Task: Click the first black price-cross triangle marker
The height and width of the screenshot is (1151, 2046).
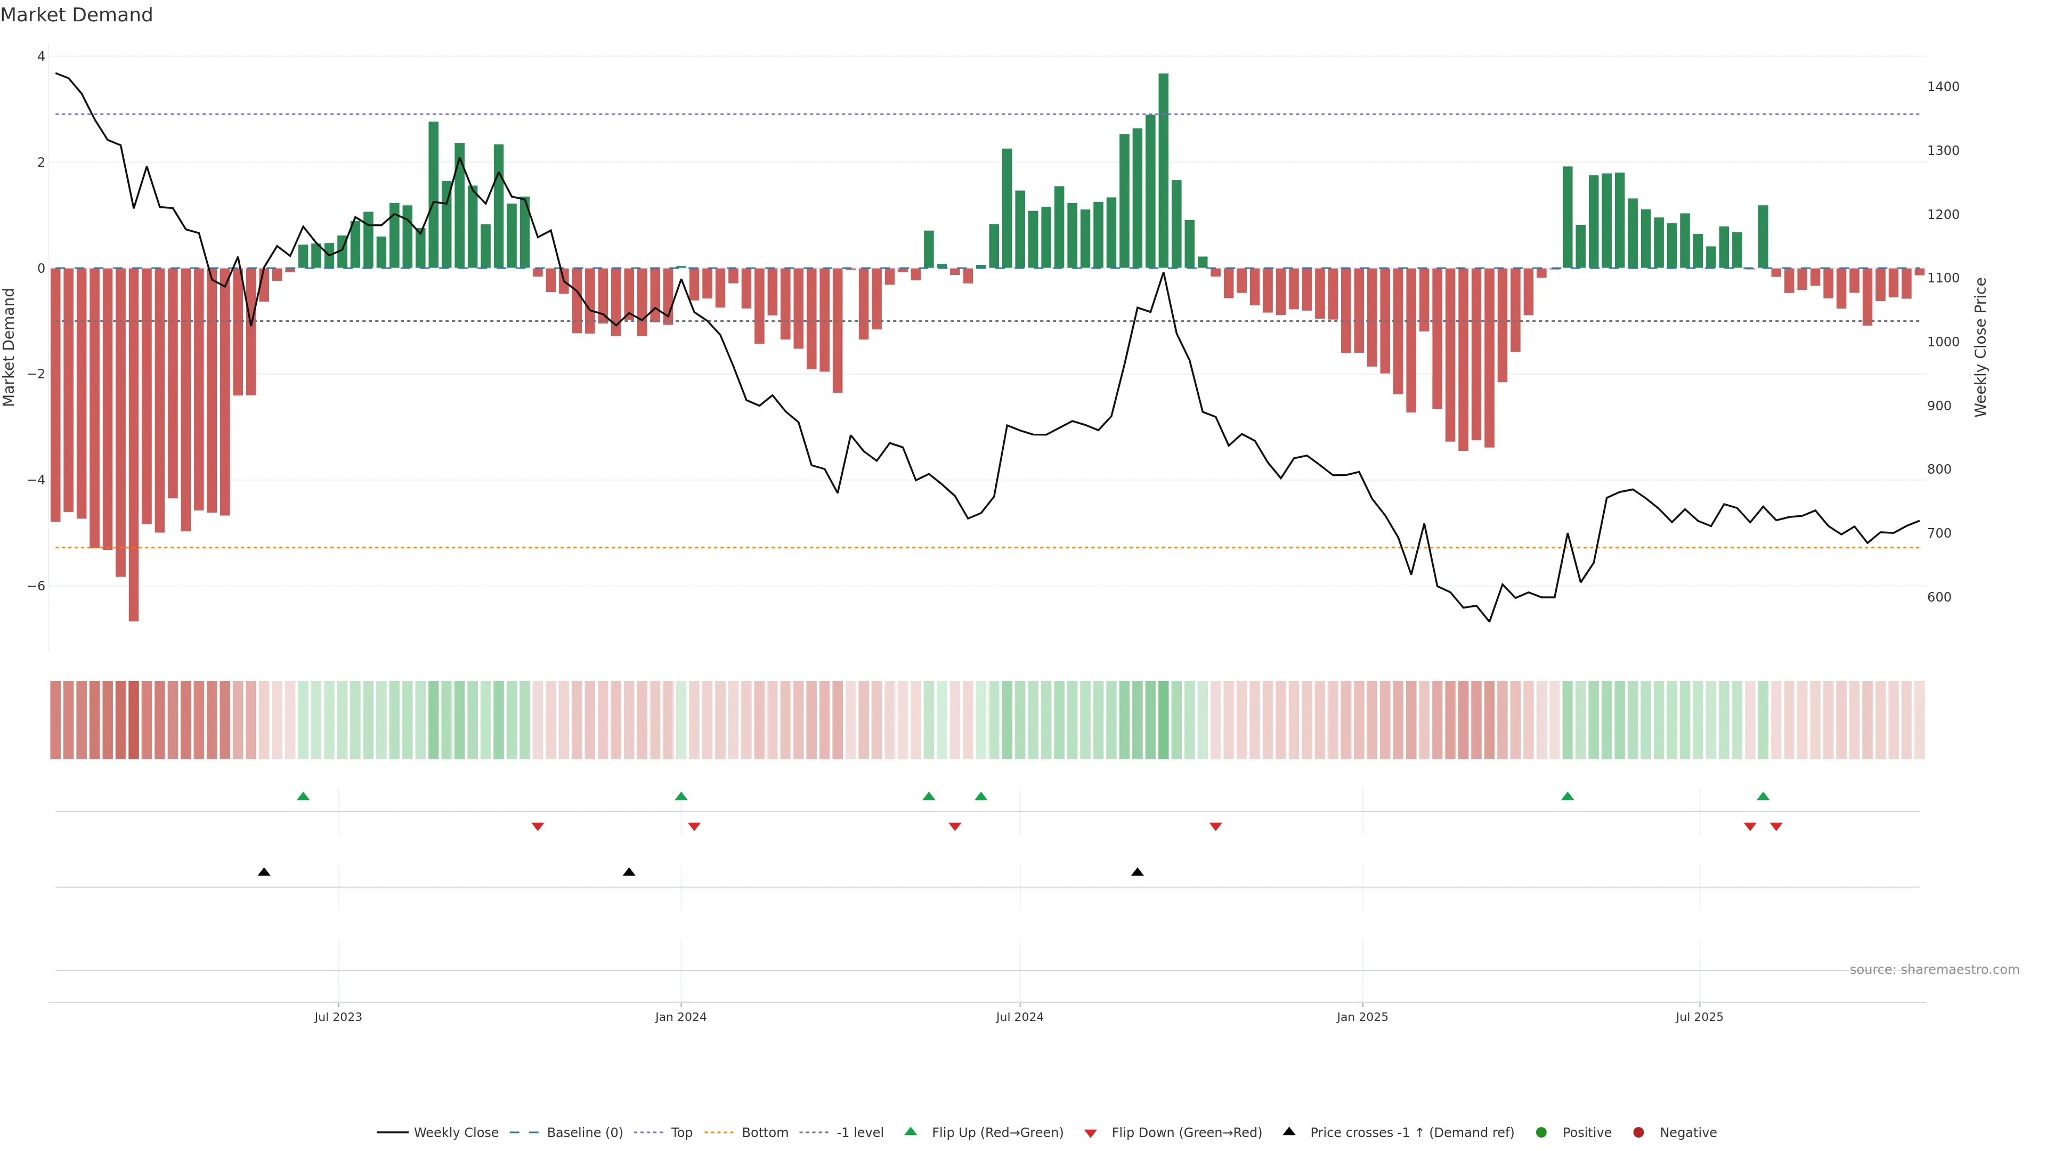Action: click(x=264, y=872)
